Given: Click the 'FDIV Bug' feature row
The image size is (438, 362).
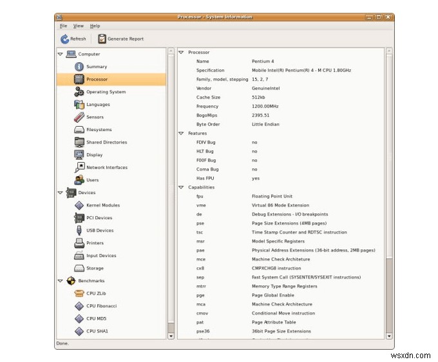Looking at the screenshot, I should [281, 142].
